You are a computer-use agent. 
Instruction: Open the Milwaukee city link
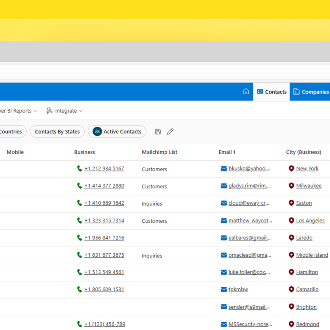pyautogui.click(x=309, y=186)
